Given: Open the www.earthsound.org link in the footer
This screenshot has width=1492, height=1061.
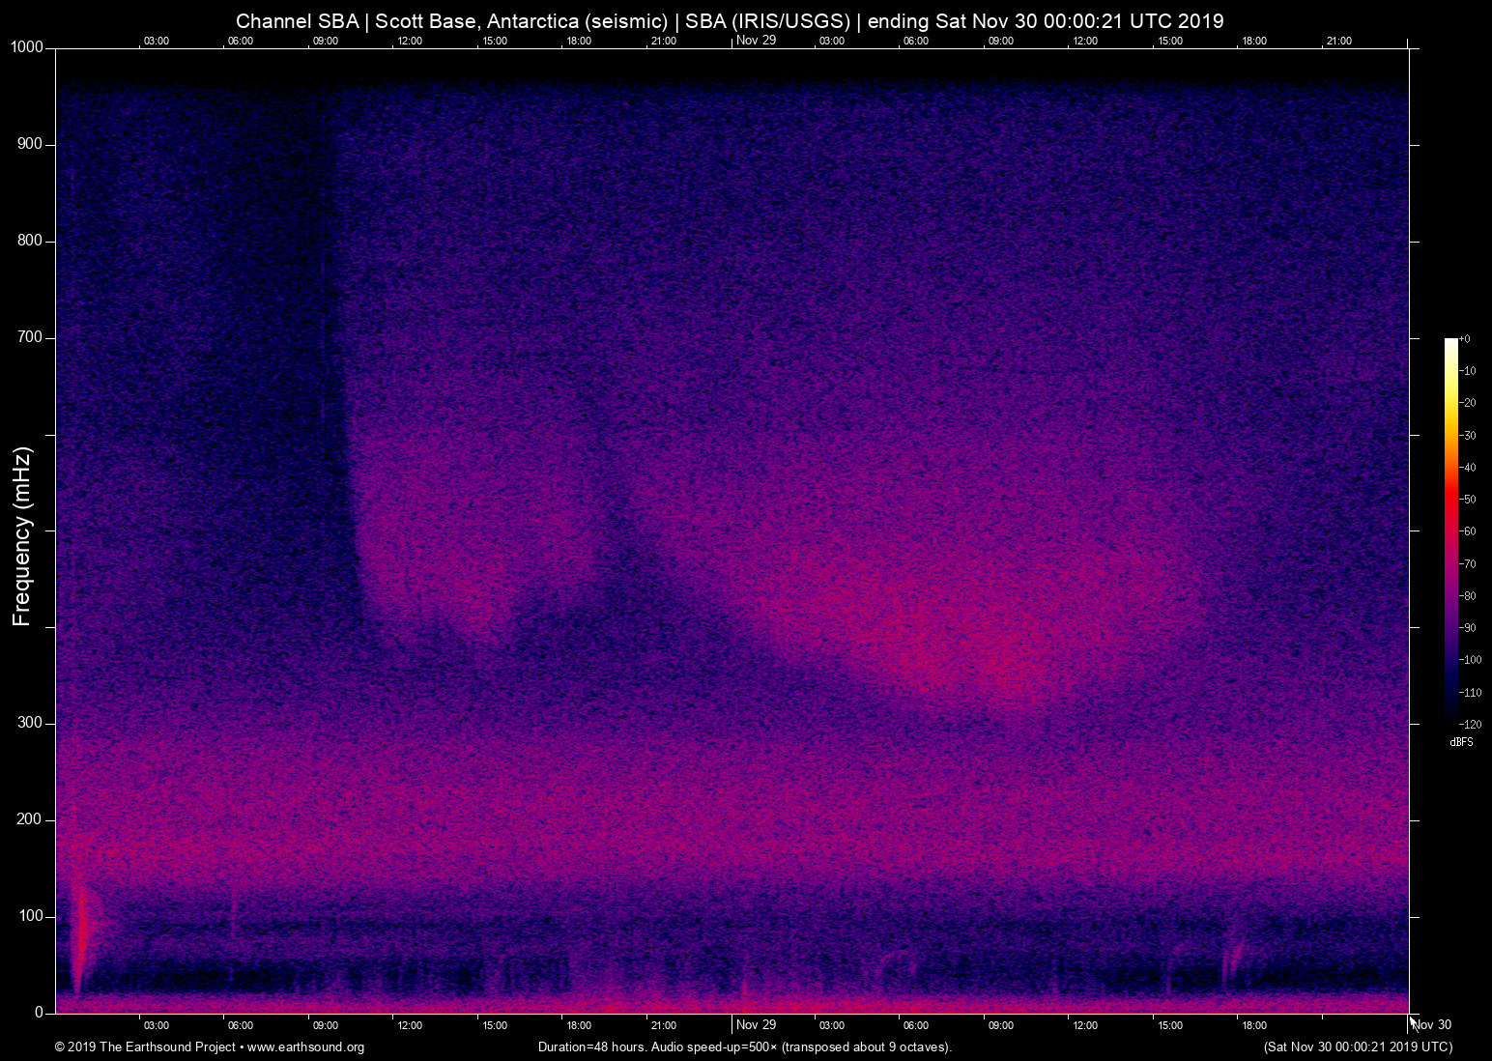Looking at the screenshot, I should coord(305,1047).
